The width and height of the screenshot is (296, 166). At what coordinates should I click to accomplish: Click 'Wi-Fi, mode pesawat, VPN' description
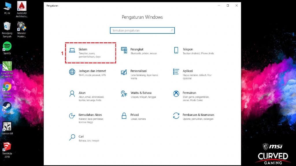[x=92, y=75]
